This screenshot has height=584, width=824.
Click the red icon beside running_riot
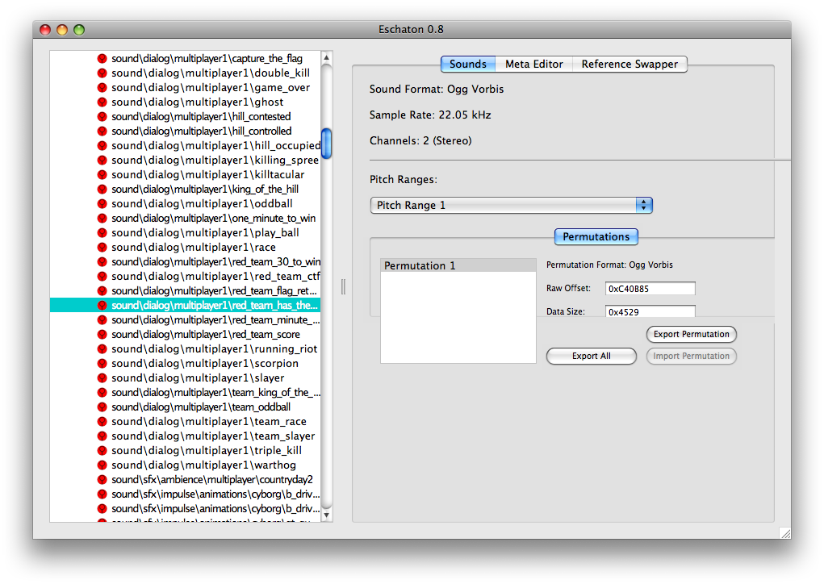click(102, 349)
